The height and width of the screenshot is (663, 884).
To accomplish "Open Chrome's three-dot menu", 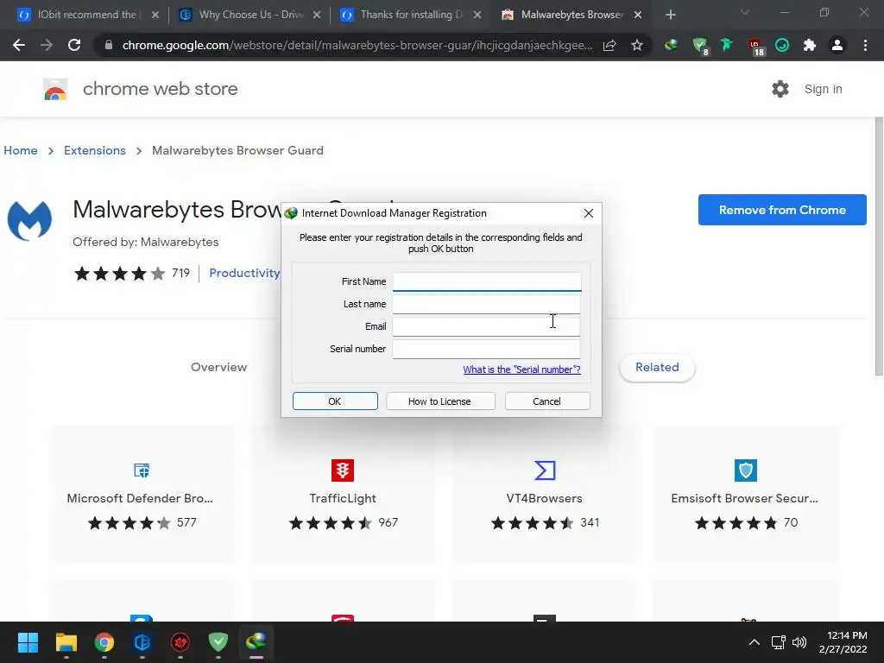I will point(865,45).
